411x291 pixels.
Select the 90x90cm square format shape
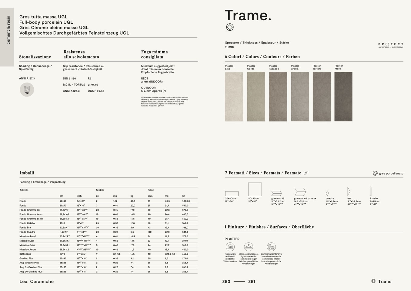pos(255,189)
